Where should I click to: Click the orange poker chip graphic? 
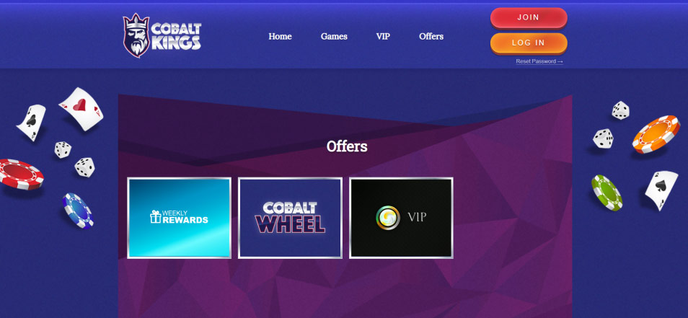pyautogui.click(x=656, y=134)
